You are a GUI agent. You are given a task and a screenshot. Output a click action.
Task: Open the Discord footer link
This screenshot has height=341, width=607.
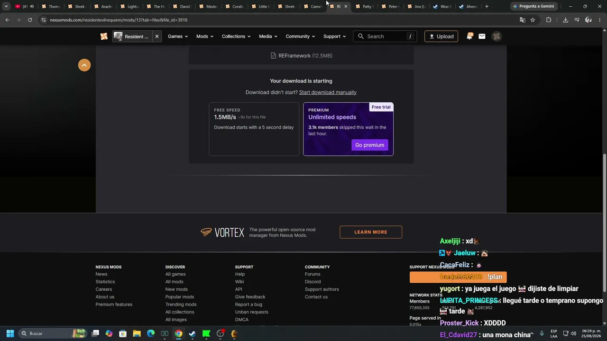[x=313, y=282]
